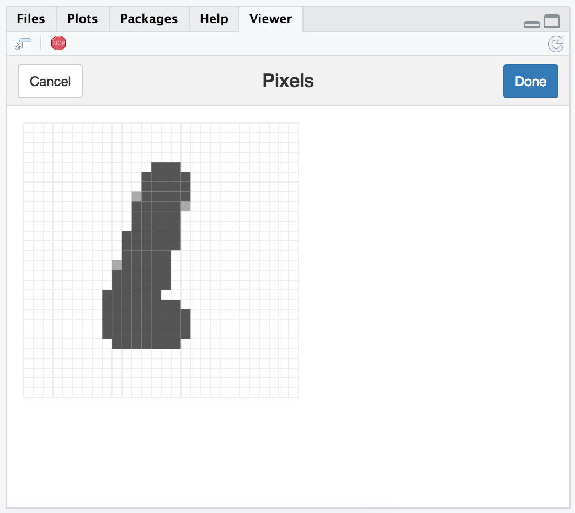This screenshot has width=575, height=513.
Task: Maximize the Viewer pane
Action: (x=551, y=22)
